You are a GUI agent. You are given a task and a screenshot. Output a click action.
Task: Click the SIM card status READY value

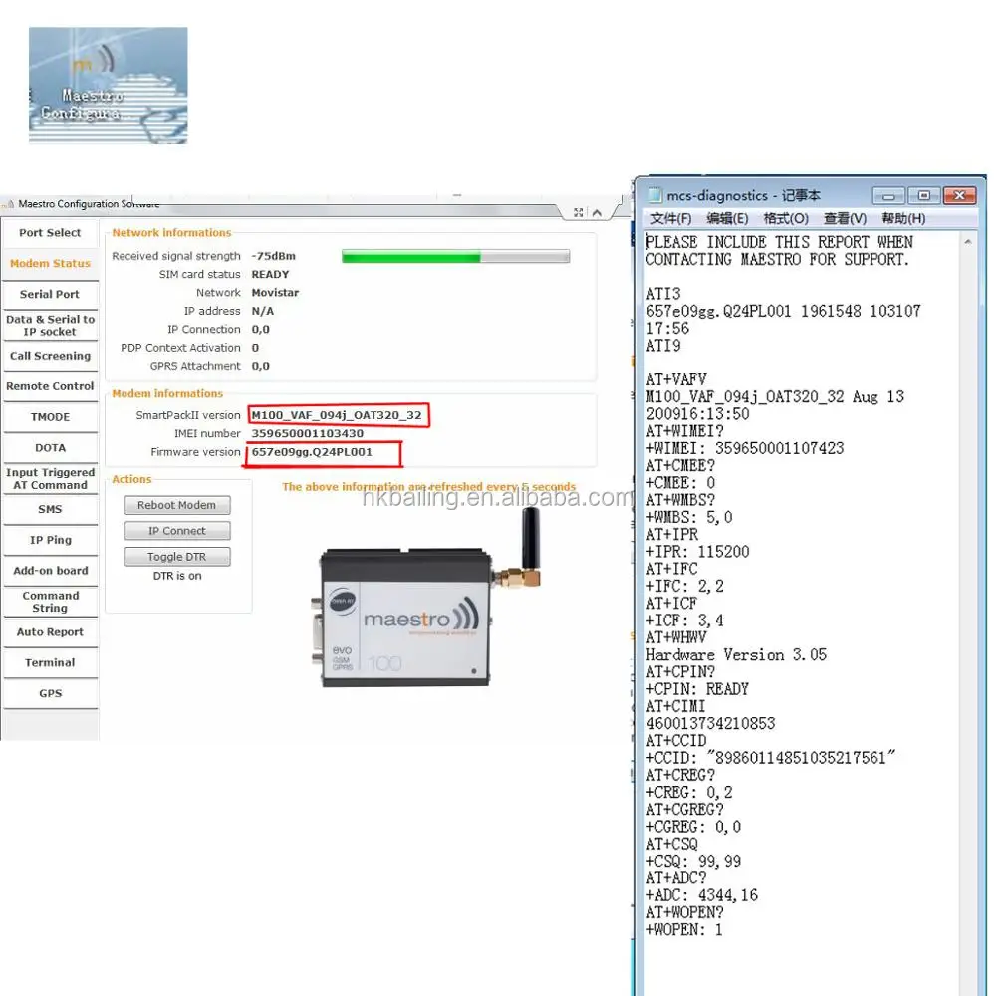point(271,275)
